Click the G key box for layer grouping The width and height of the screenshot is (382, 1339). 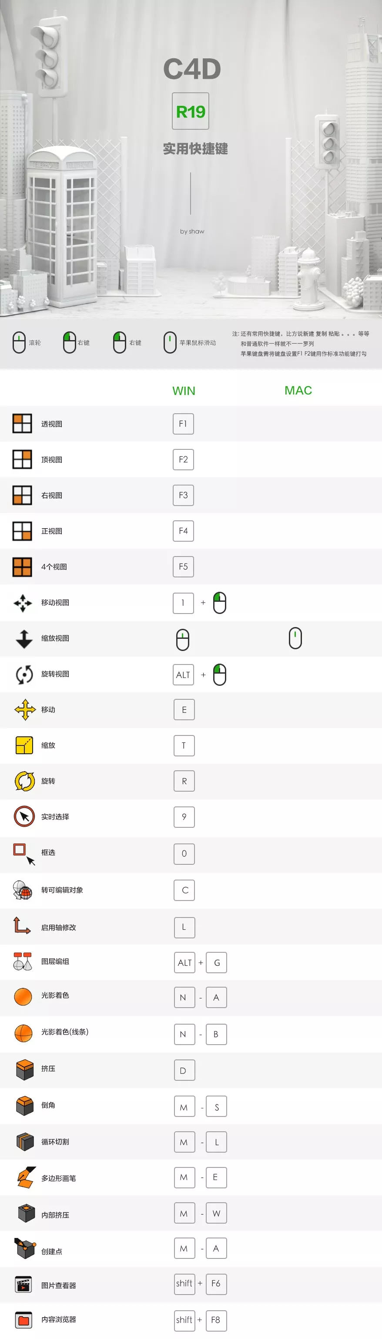coord(216,963)
